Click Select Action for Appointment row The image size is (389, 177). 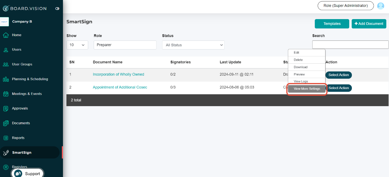(339, 88)
